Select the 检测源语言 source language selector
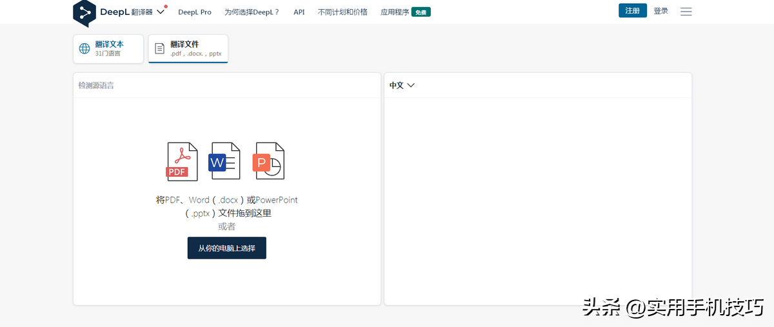 tap(96, 85)
